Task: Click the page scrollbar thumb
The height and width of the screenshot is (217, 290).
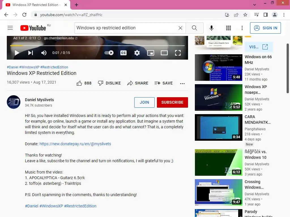Action: tap(288, 68)
